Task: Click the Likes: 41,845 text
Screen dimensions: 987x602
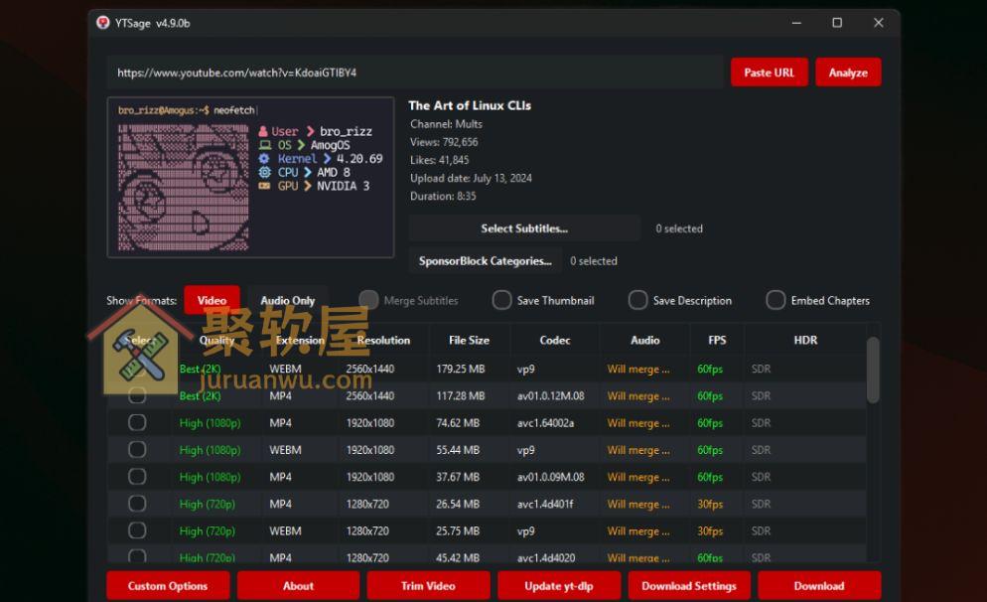Action: 439,160
